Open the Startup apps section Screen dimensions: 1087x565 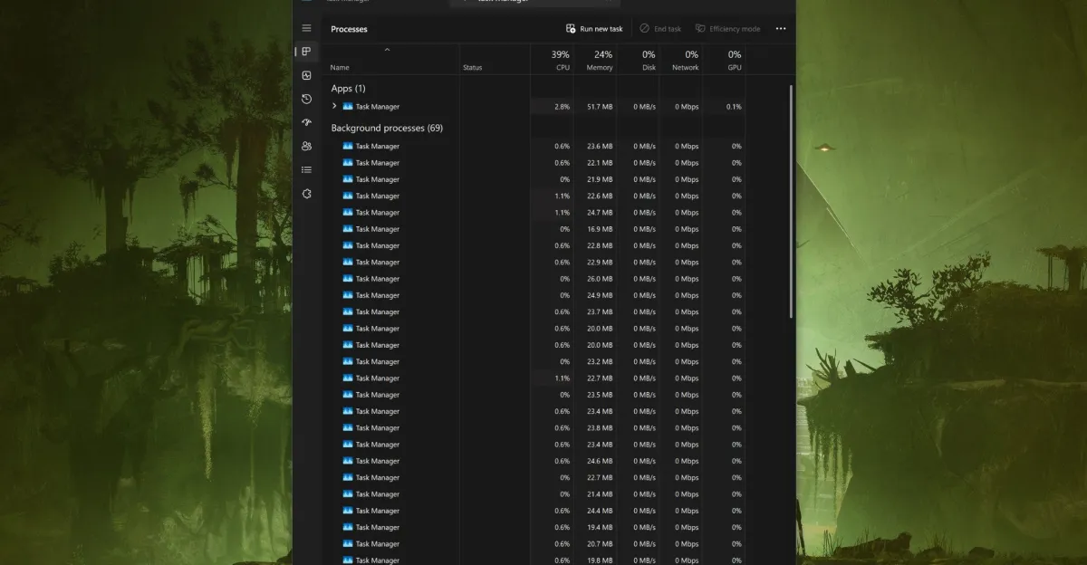coord(305,122)
